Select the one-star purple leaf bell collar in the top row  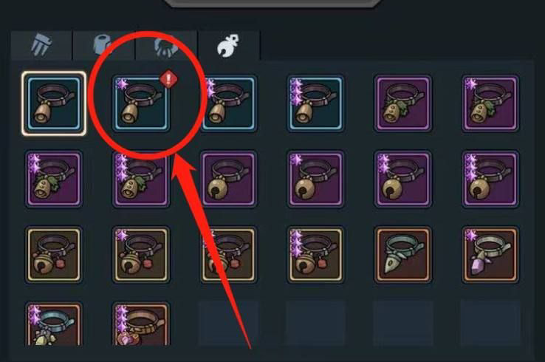(490, 103)
